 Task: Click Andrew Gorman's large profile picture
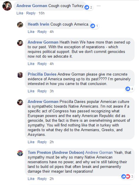7,6
